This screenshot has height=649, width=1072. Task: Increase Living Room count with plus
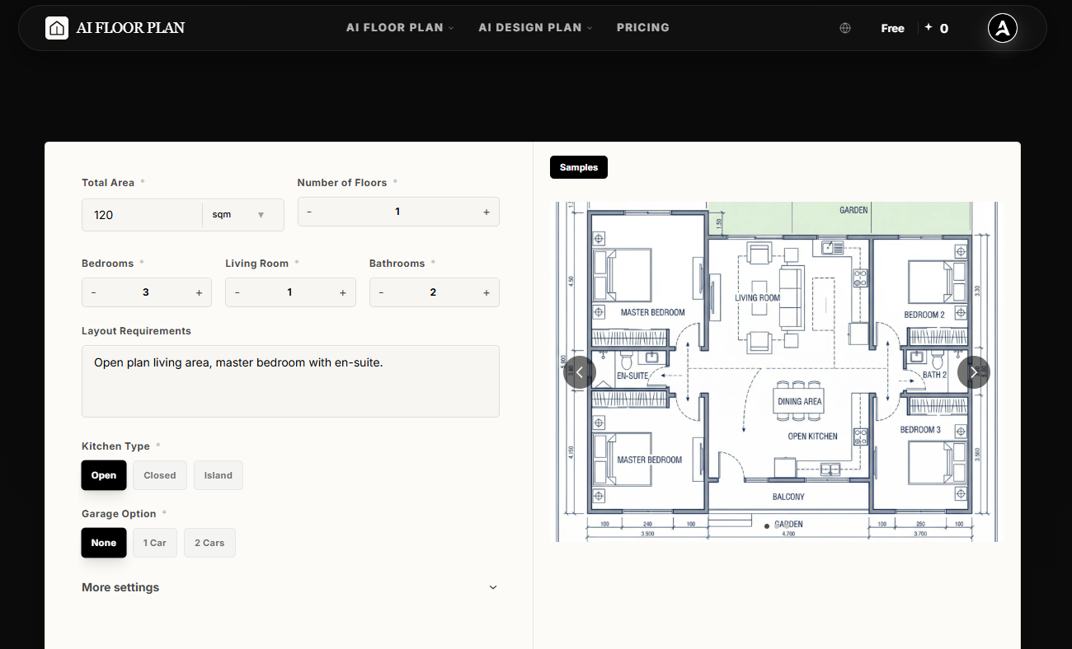click(x=343, y=292)
